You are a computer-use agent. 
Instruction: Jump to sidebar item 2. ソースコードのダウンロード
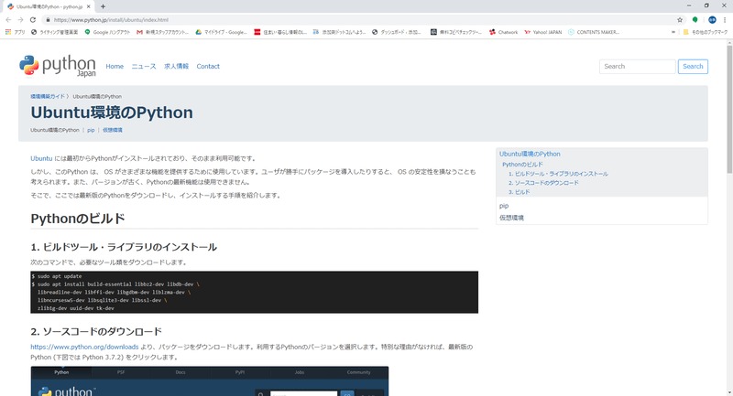point(543,183)
